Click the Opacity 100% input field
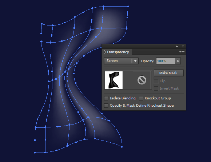This screenshot has width=211, height=162. tap(166, 61)
